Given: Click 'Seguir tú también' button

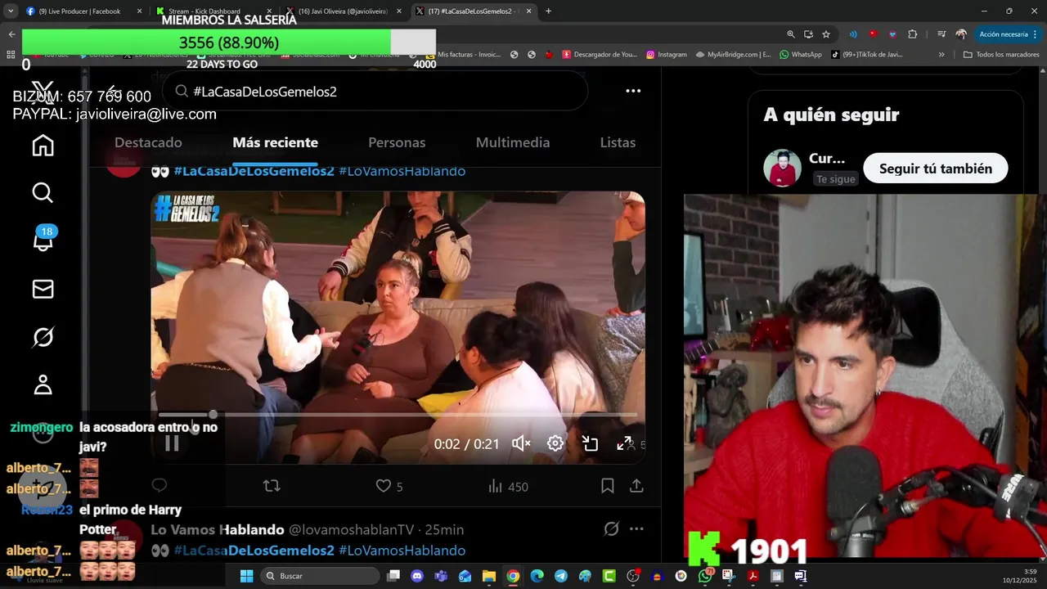Looking at the screenshot, I should pos(936,169).
